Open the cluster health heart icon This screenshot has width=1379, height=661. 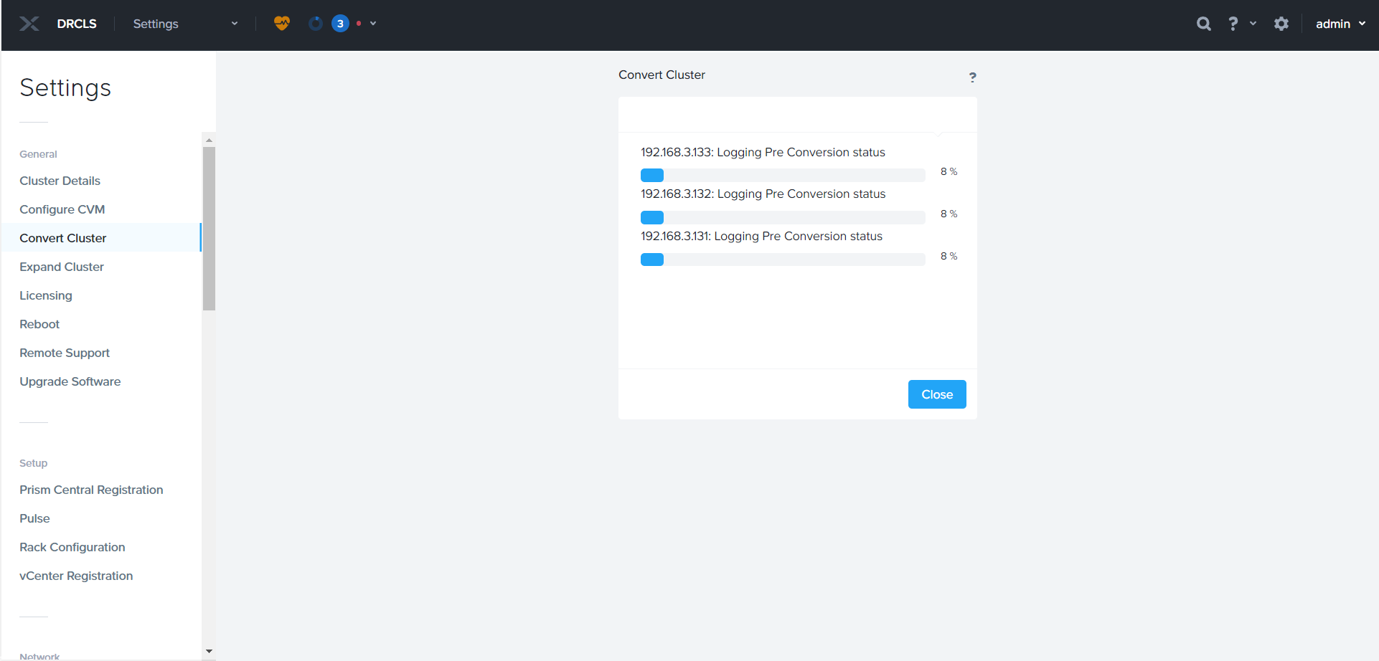pos(282,24)
